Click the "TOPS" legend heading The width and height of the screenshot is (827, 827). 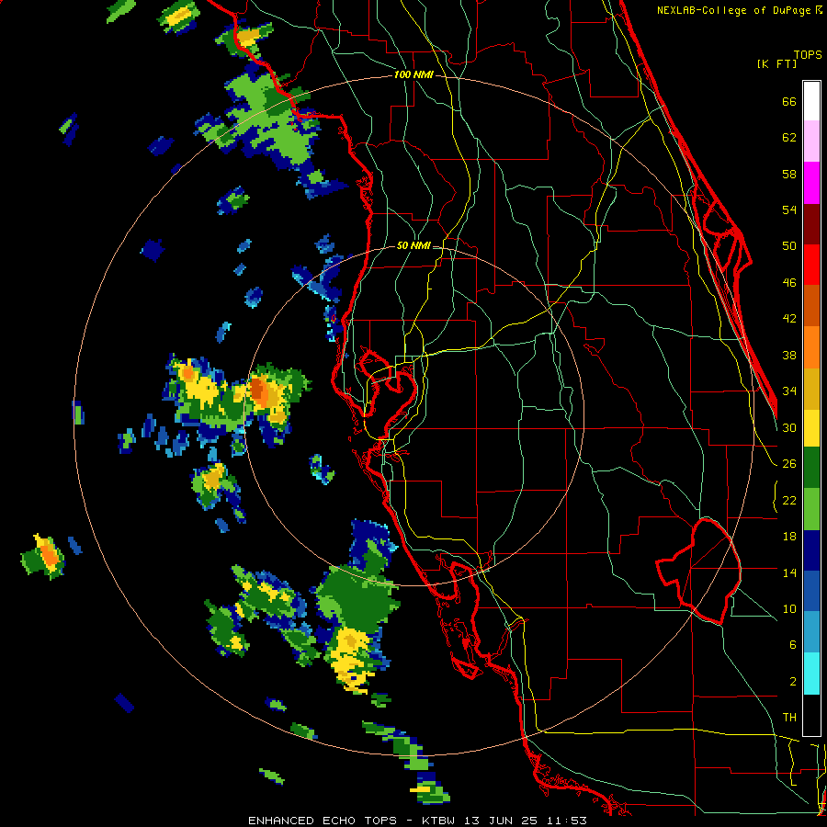[808, 55]
